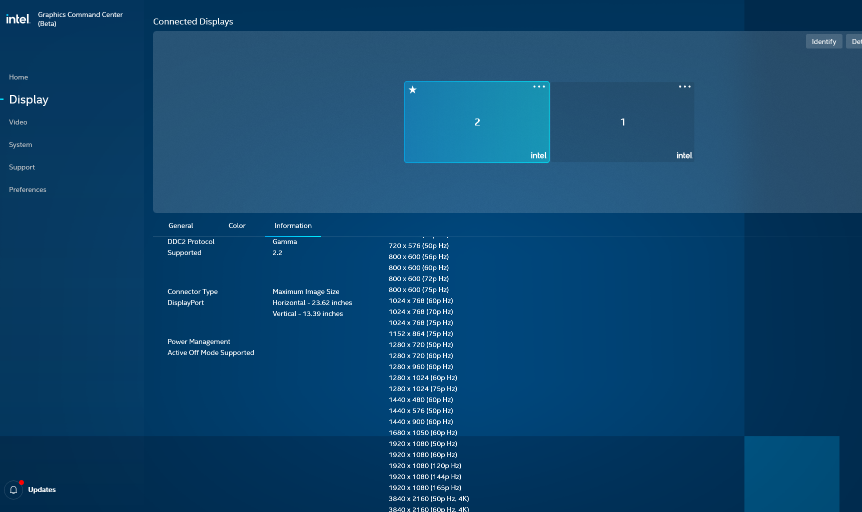Select the display 2 thumbnail
This screenshot has width=862, height=512.
pos(477,122)
